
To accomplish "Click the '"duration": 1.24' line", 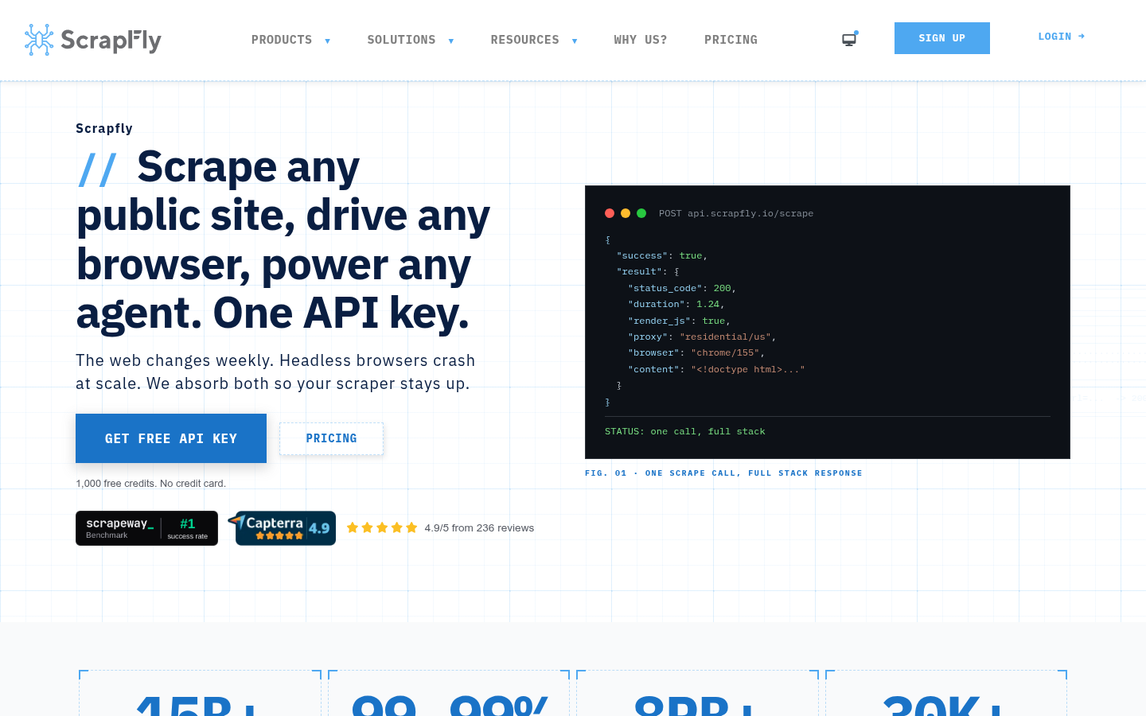I will tap(676, 304).
